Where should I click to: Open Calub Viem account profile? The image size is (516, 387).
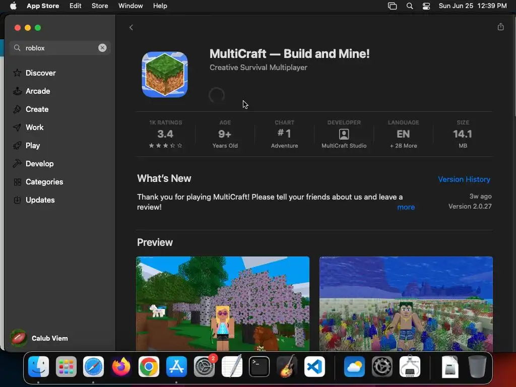point(39,338)
